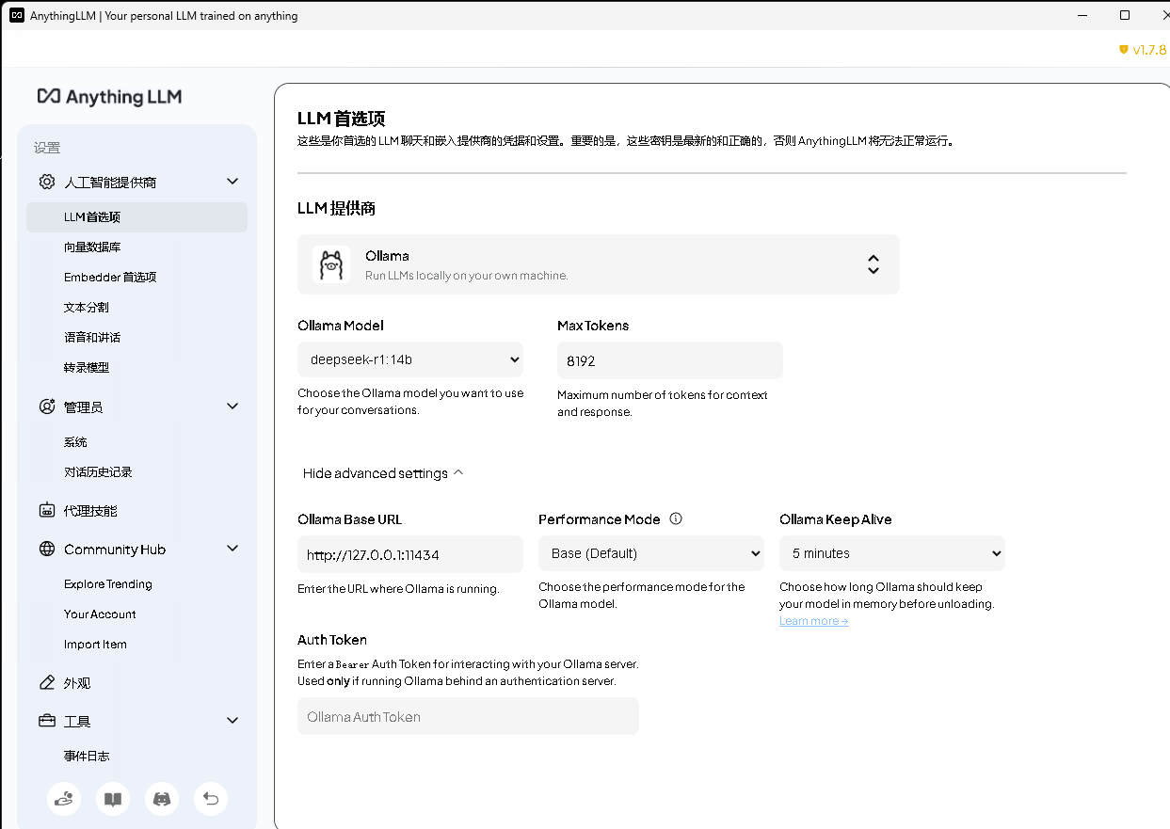Click the Ollama Base URL field

pos(410,554)
